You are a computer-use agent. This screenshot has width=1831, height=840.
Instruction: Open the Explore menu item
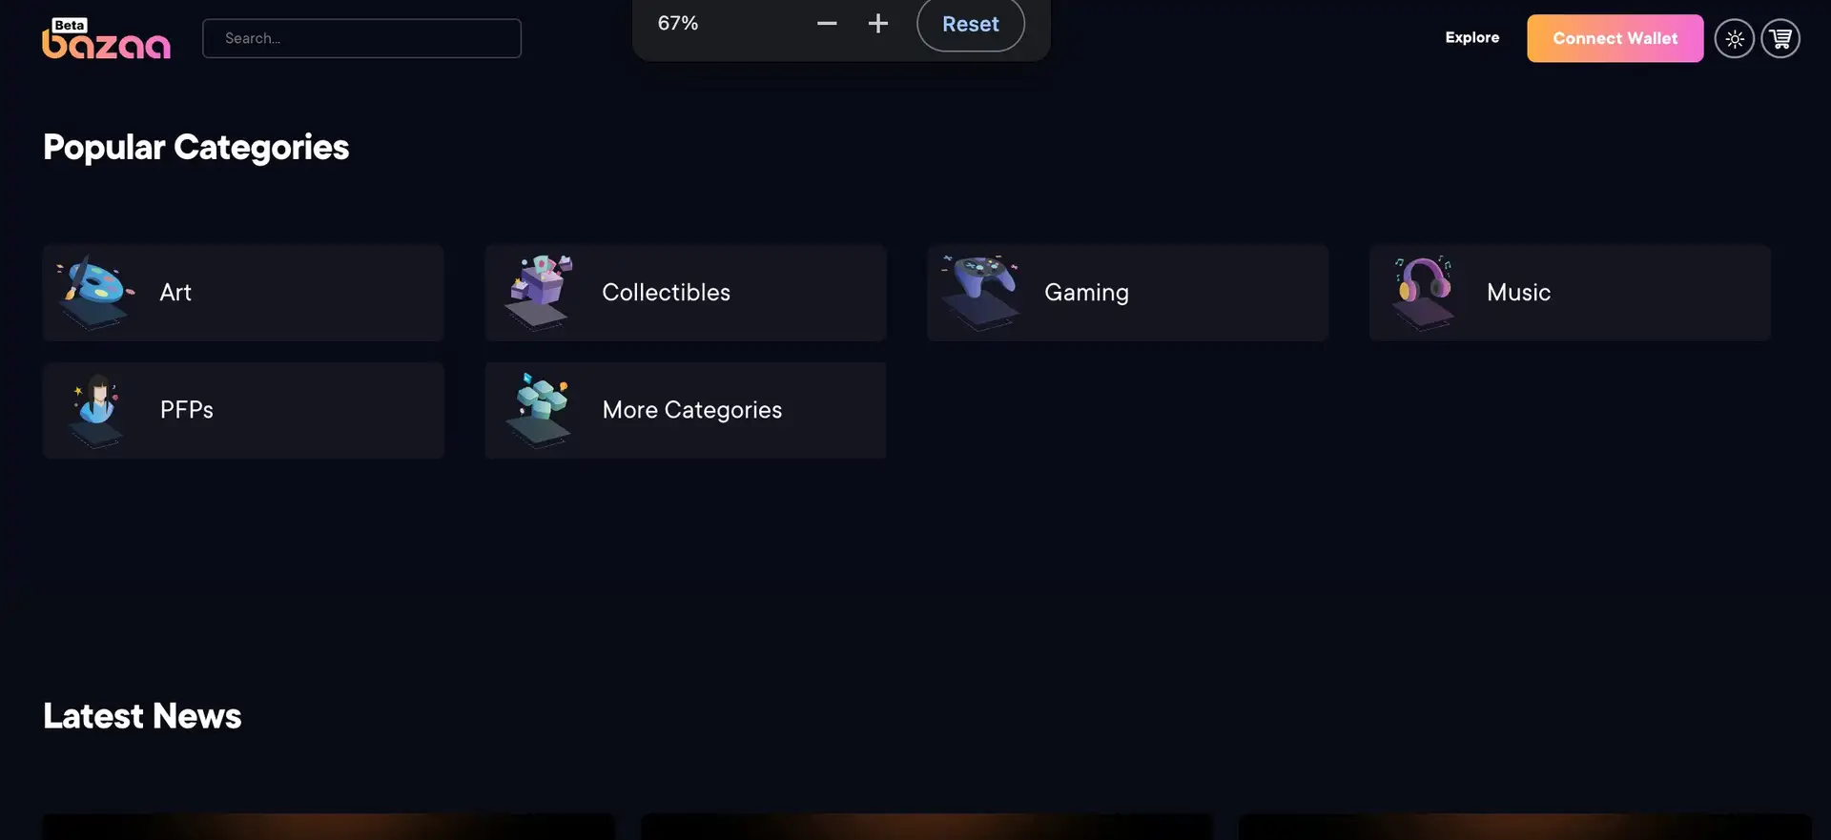(1471, 38)
